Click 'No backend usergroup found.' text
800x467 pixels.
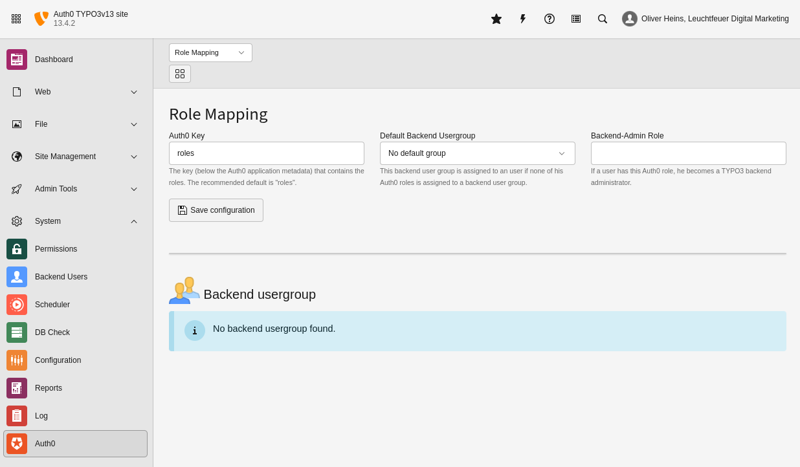point(274,329)
